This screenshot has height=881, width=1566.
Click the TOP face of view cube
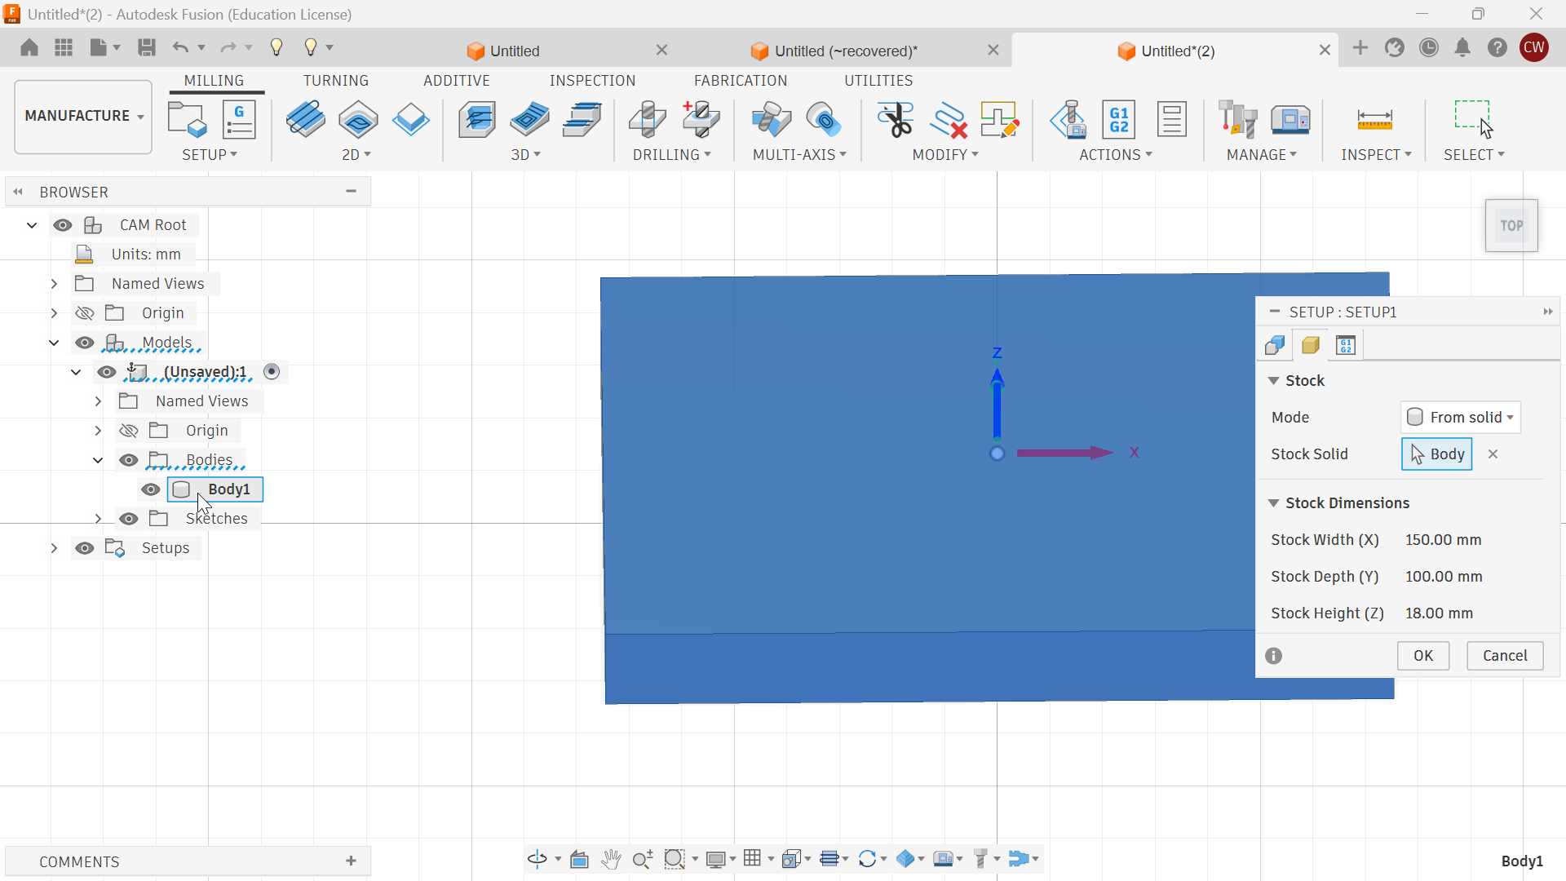pyautogui.click(x=1512, y=226)
